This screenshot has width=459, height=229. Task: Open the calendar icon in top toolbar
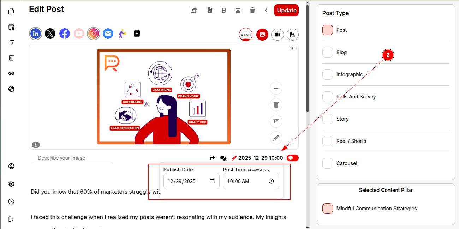tap(238, 10)
